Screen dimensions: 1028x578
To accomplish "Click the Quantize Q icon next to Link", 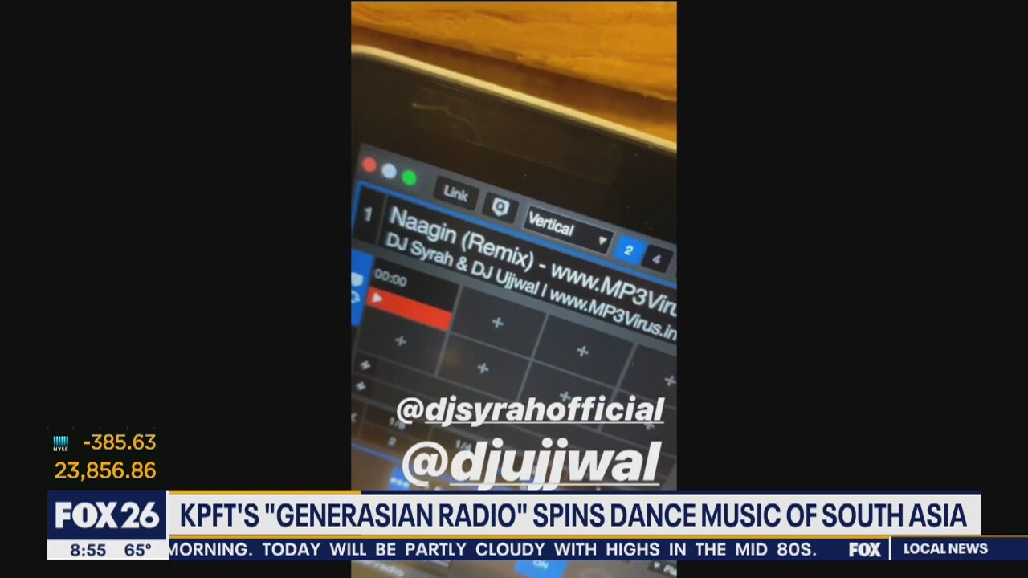I will 500,208.
